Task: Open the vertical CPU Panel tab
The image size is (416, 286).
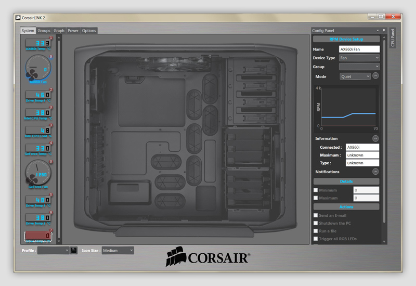Action: [393, 37]
